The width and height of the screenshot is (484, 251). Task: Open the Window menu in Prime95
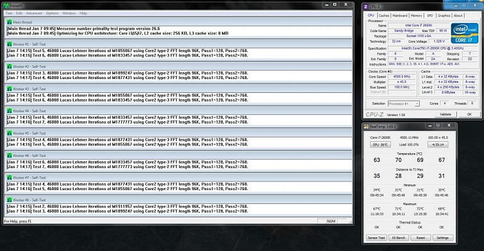pyautogui.click(x=69, y=13)
